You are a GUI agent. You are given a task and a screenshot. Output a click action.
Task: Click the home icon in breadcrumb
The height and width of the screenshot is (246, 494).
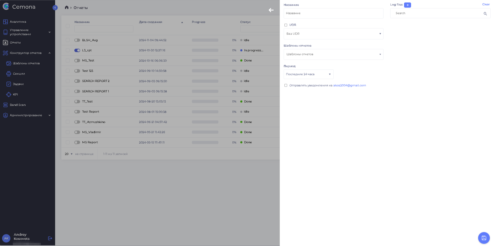coord(67,8)
